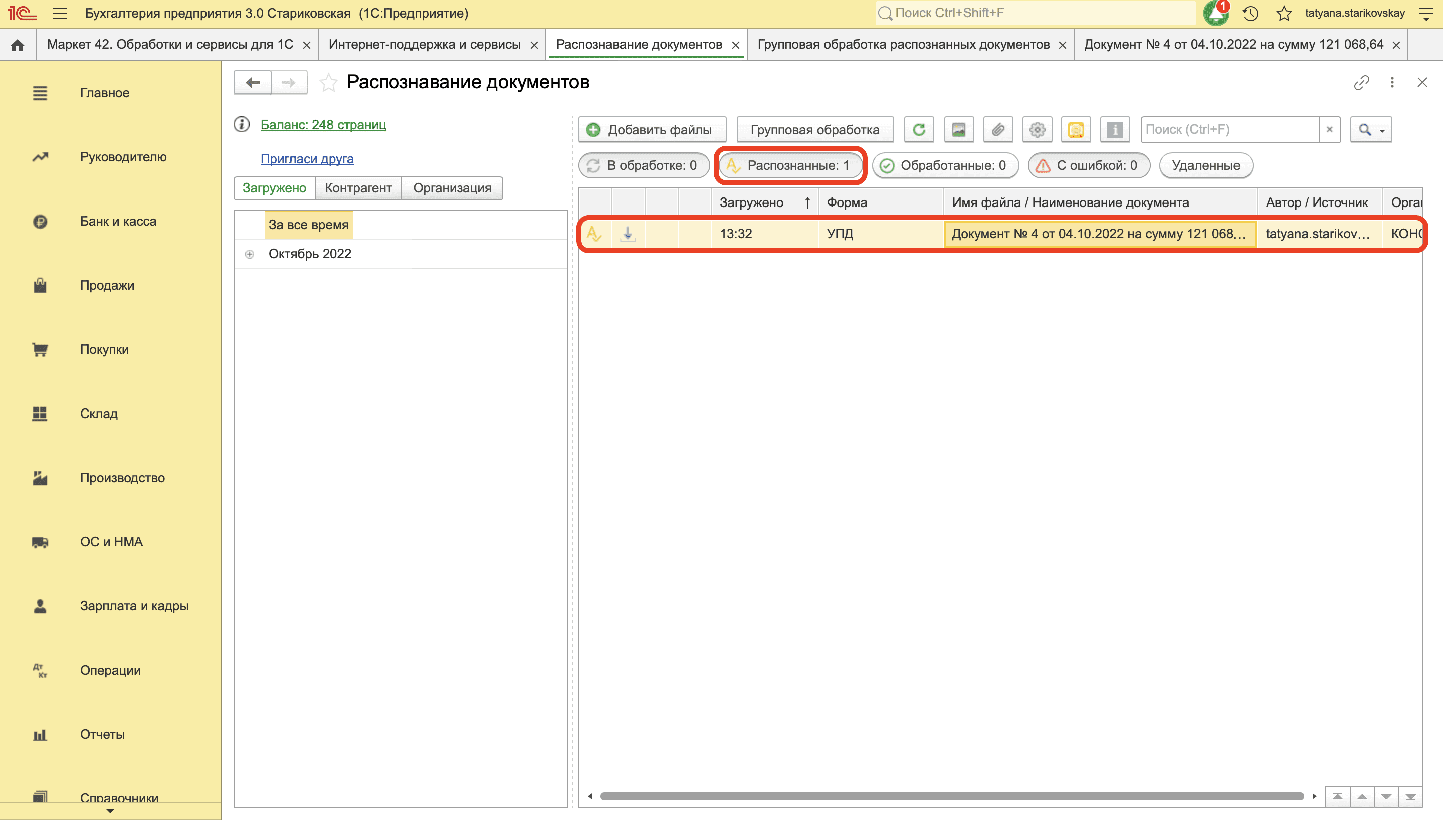Open the search options dropdown
Image resolution: width=1443 pixels, height=820 pixels.
(1371, 129)
